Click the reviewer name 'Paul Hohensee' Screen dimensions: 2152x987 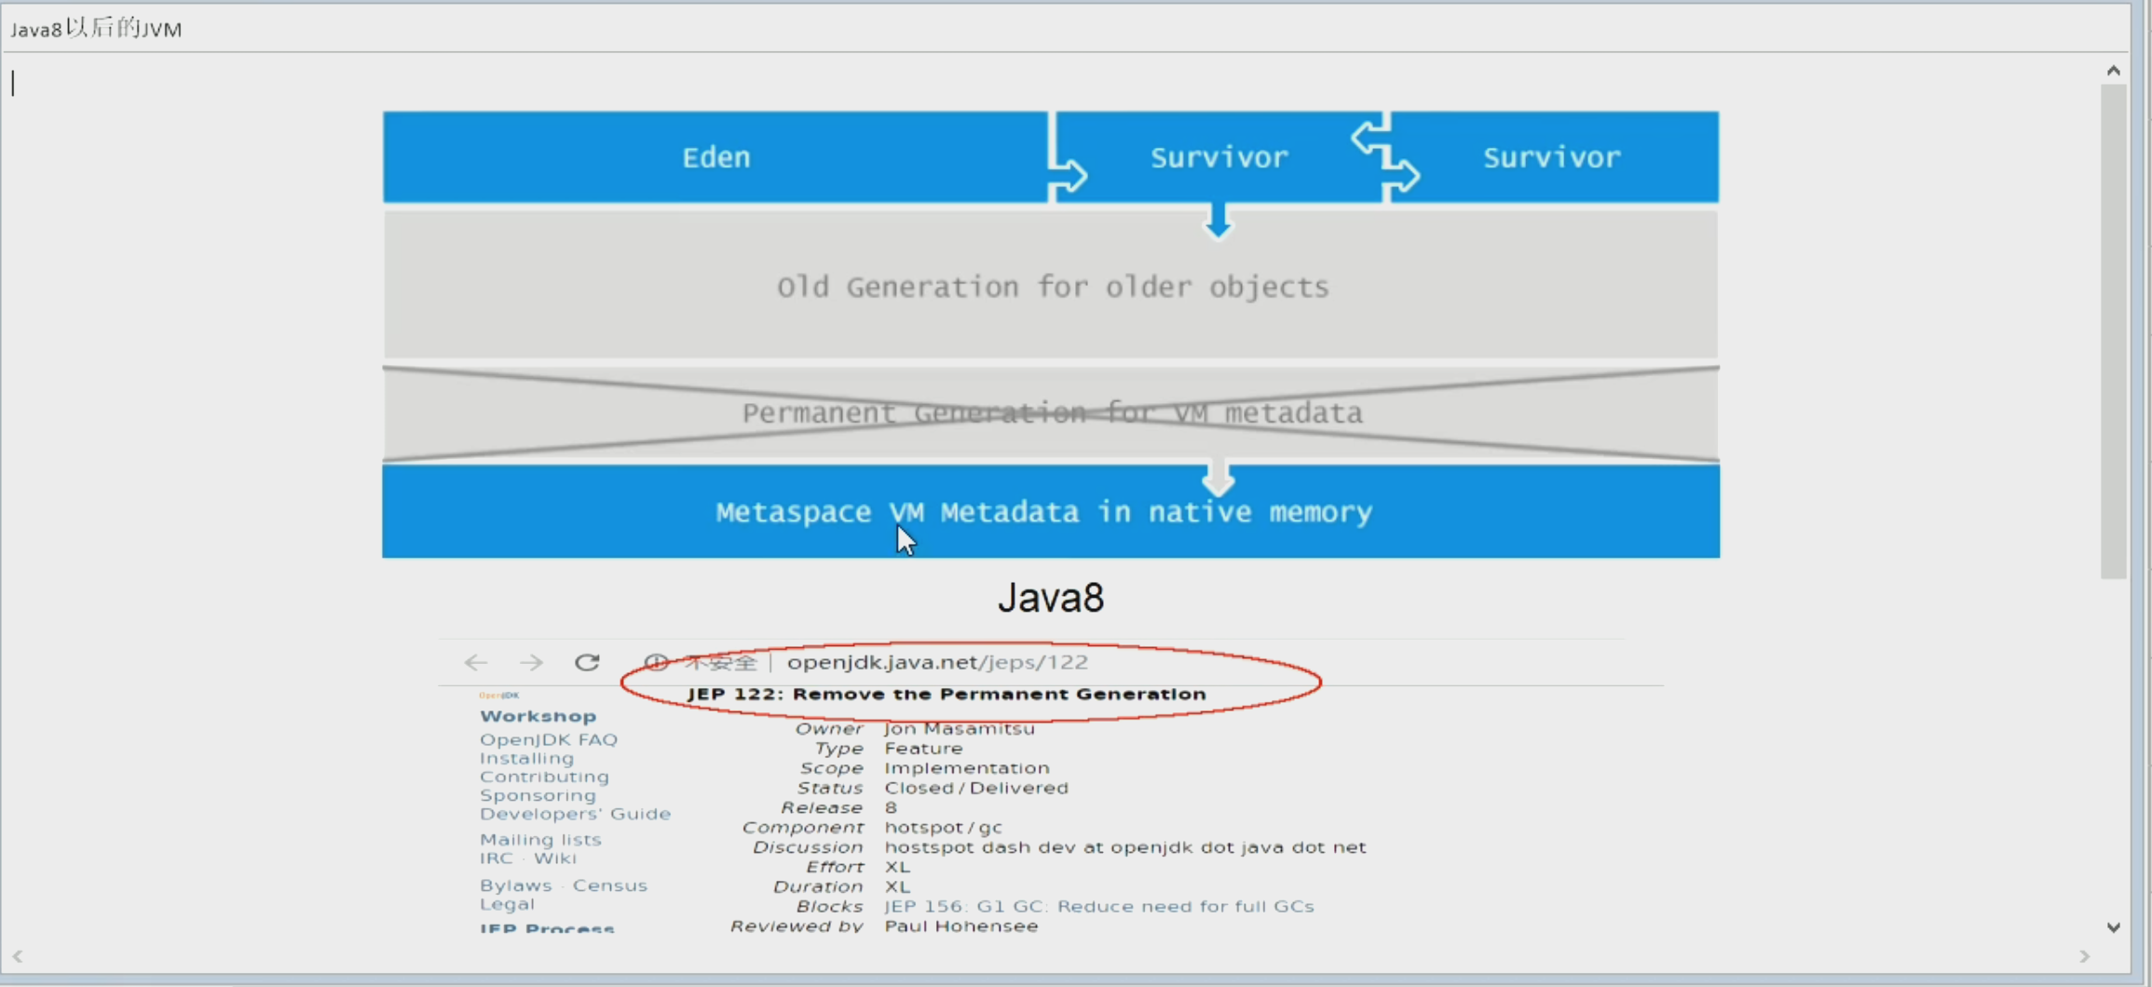point(961,926)
